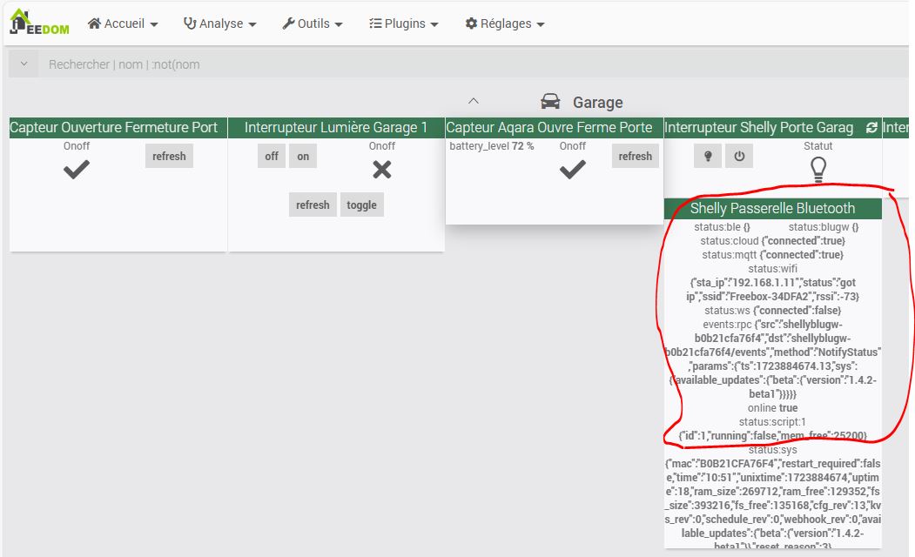915x557 pixels.
Task: Refresh Interrupteur Lumière Garage 1
Action: point(313,205)
